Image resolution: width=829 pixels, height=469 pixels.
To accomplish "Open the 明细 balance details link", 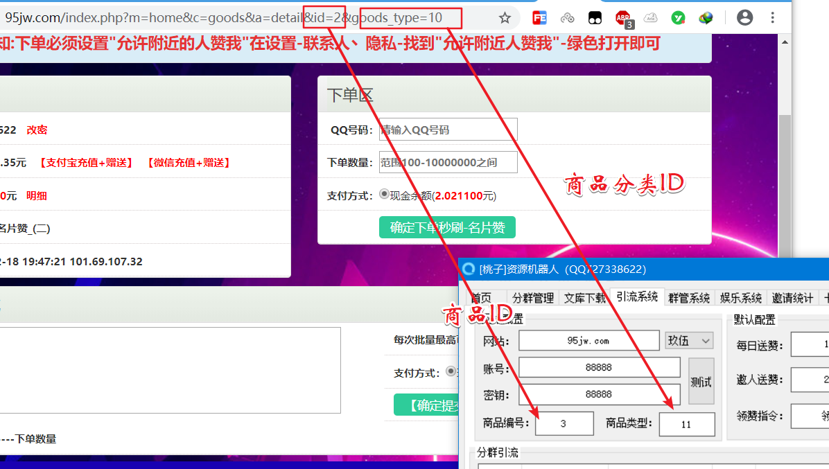I will (37, 196).
